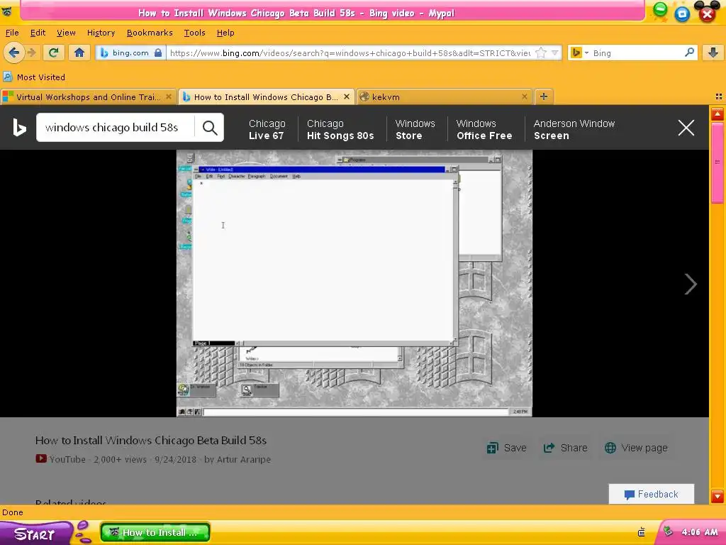Open the Tools menu
This screenshot has width=726, height=545.
click(x=194, y=33)
